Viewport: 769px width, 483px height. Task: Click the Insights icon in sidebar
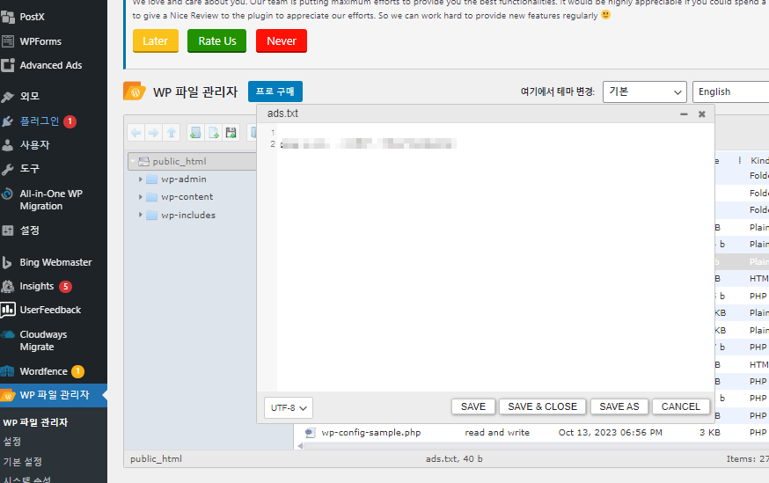coord(8,286)
